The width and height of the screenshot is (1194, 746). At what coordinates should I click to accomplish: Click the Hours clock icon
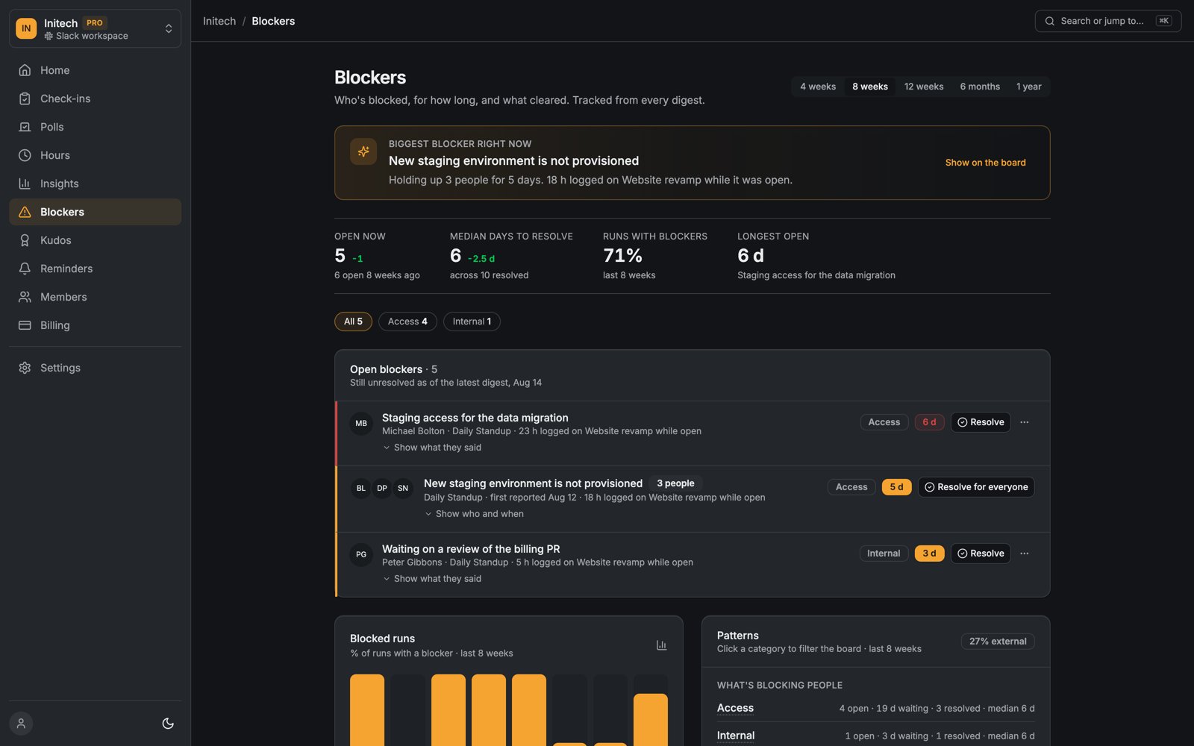(25, 155)
